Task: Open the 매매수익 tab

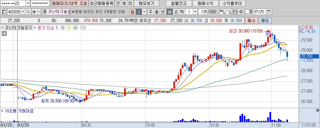Action: [205, 4]
